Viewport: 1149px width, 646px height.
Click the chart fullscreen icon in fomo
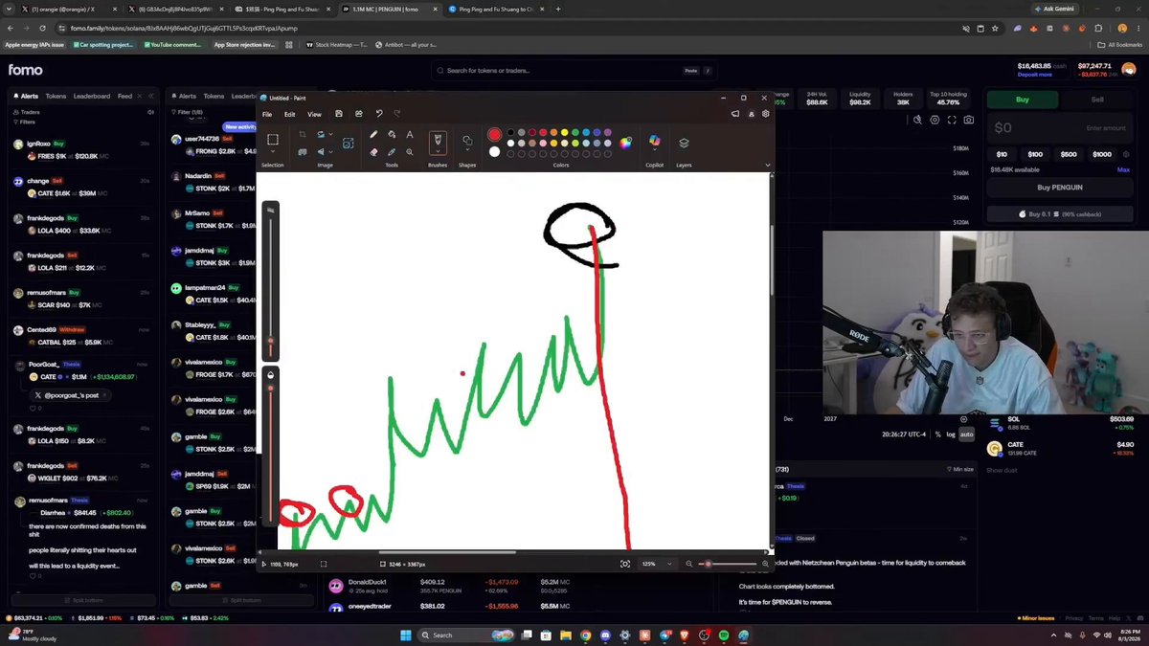(952, 120)
